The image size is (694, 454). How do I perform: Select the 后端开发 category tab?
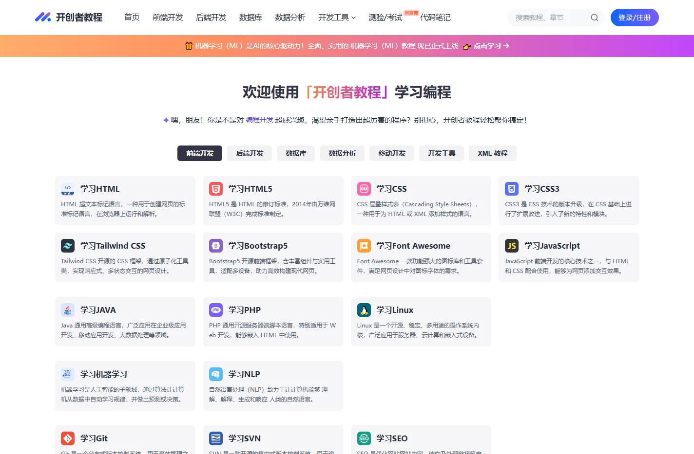pyautogui.click(x=250, y=153)
